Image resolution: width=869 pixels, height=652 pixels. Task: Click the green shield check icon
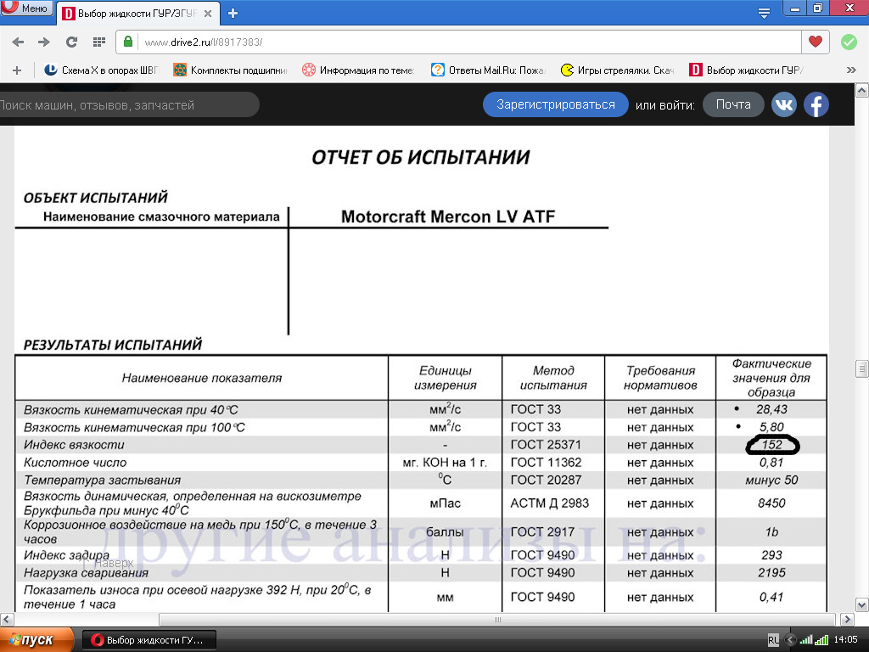849,42
